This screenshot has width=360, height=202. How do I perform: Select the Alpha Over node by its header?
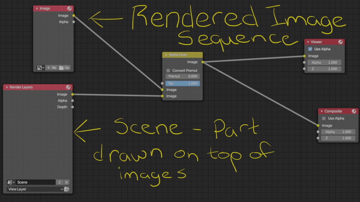[x=182, y=55]
